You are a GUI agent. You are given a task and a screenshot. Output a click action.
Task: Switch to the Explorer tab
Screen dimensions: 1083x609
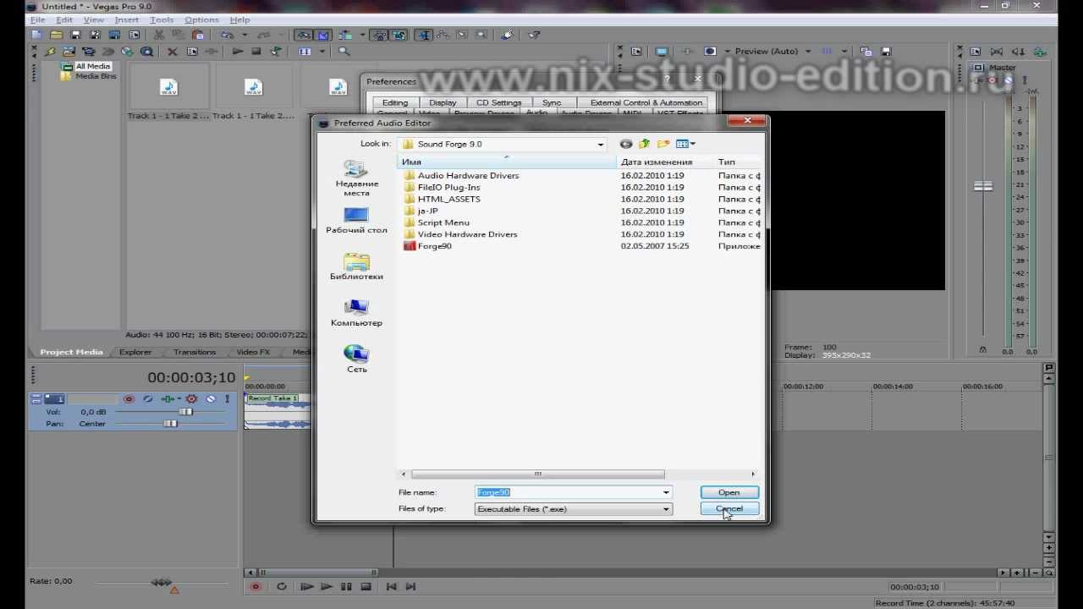(135, 352)
